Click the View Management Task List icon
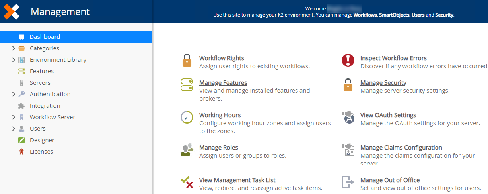The height and width of the screenshot is (194, 488). 187,182
